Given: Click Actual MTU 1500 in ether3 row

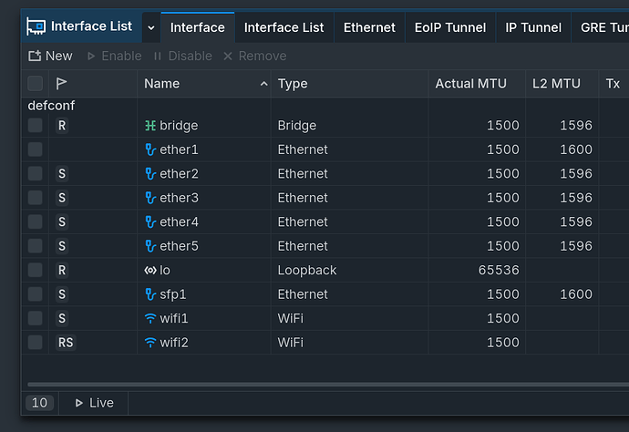Looking at the screenshot, I should click(503, 198).
